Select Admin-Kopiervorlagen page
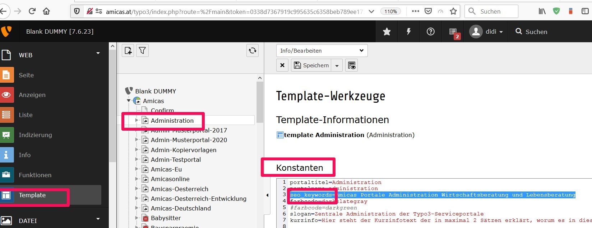The width and height of the screenshot is (592, 228). click(x=184, y=150)
